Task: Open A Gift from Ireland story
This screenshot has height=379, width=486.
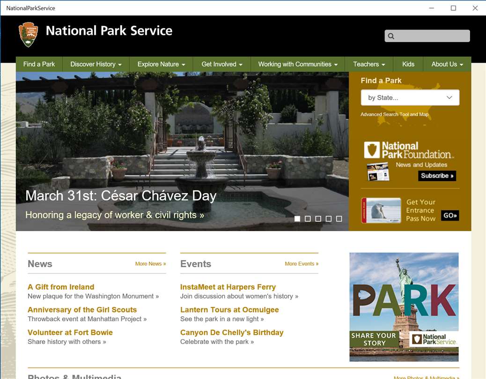Action: point(61,287)
